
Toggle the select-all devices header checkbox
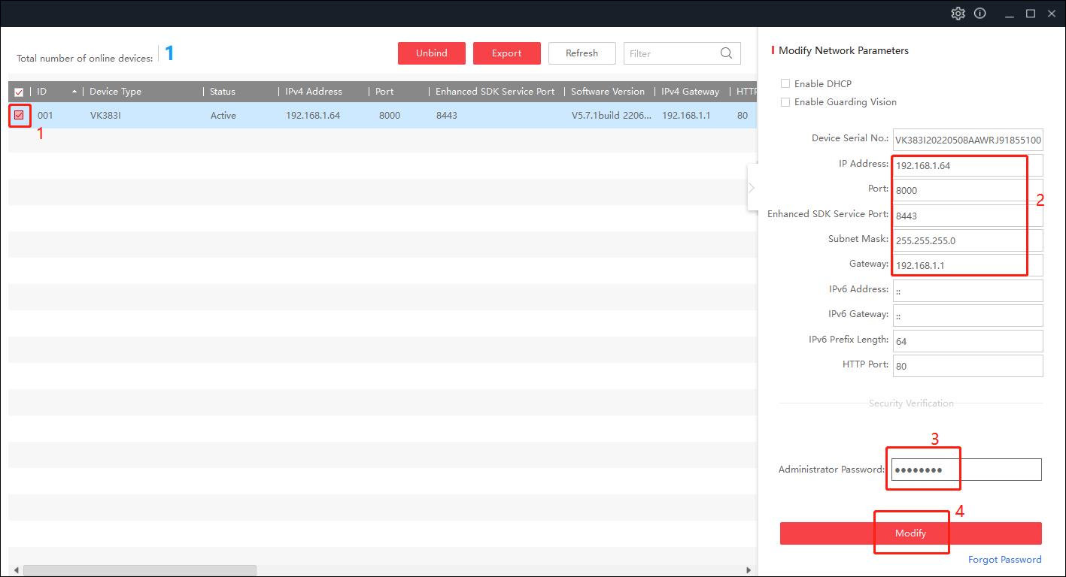[x=19, y=92]
